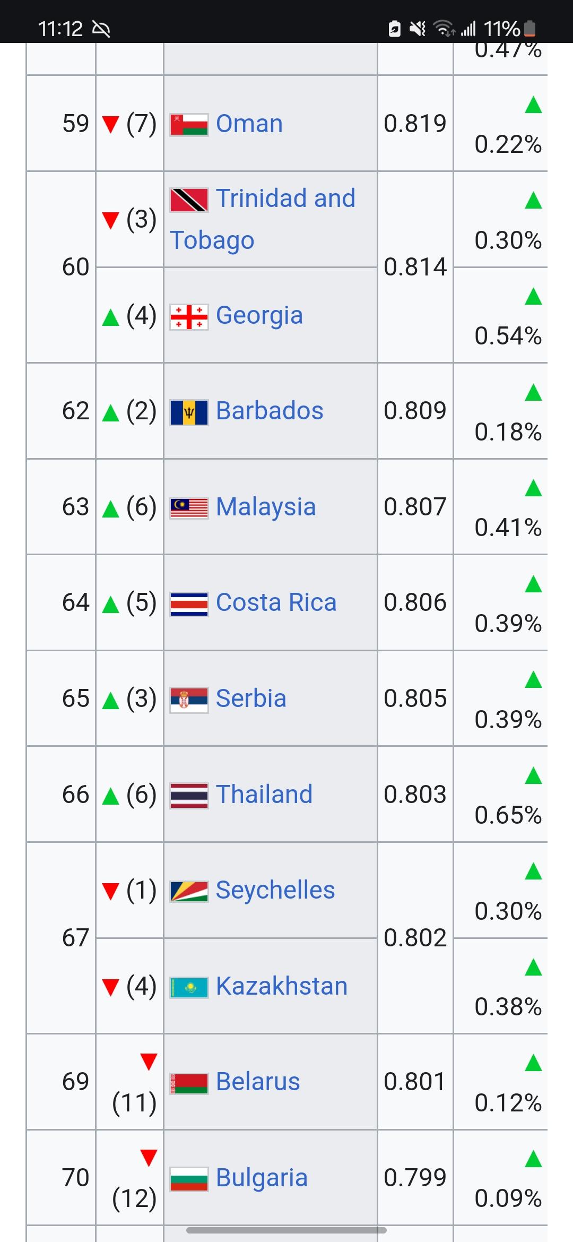
Task: Follow the Bulgaria link
Action: click(262, 1178)
